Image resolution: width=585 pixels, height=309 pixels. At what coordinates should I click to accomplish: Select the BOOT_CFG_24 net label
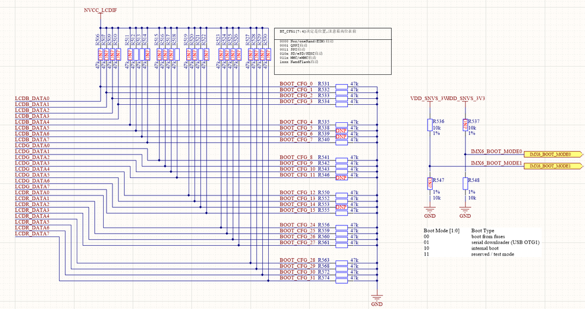click(x=297, y=225)
